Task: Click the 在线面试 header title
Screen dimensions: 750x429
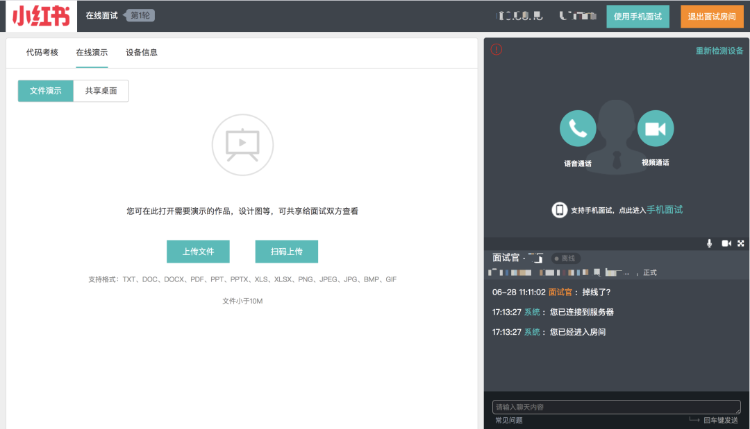Action: coord(101,15)
